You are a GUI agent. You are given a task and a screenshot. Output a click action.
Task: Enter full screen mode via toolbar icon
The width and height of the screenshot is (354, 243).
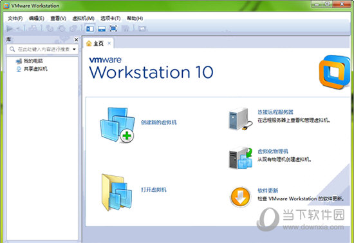113,28
